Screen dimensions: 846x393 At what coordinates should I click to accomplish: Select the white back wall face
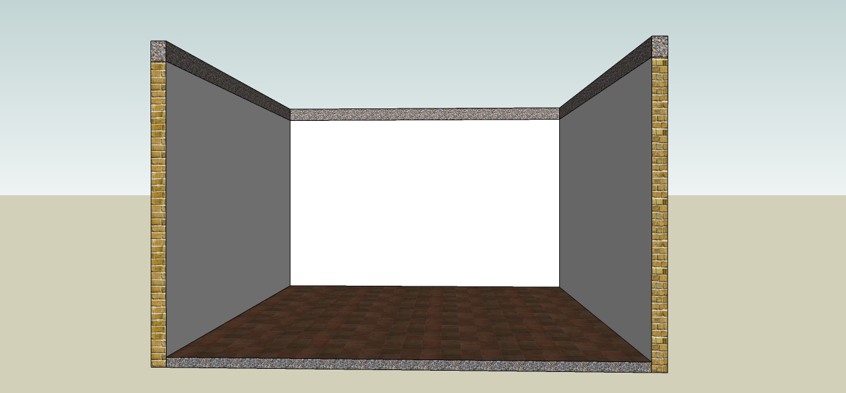425,203
